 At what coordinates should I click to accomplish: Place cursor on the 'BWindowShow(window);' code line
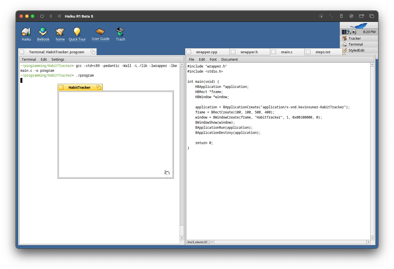click(x=215, y=122)
